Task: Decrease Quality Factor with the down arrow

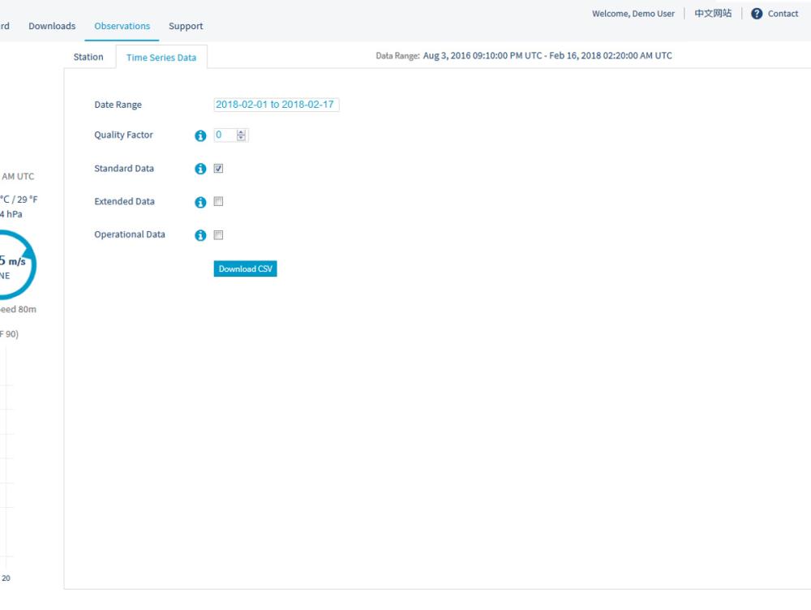Action: [x=241, y=139]
